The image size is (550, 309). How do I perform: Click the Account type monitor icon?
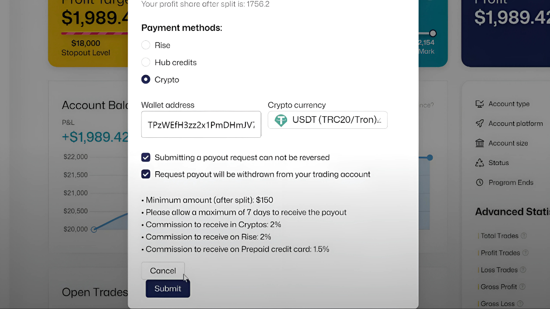point(480,104)
